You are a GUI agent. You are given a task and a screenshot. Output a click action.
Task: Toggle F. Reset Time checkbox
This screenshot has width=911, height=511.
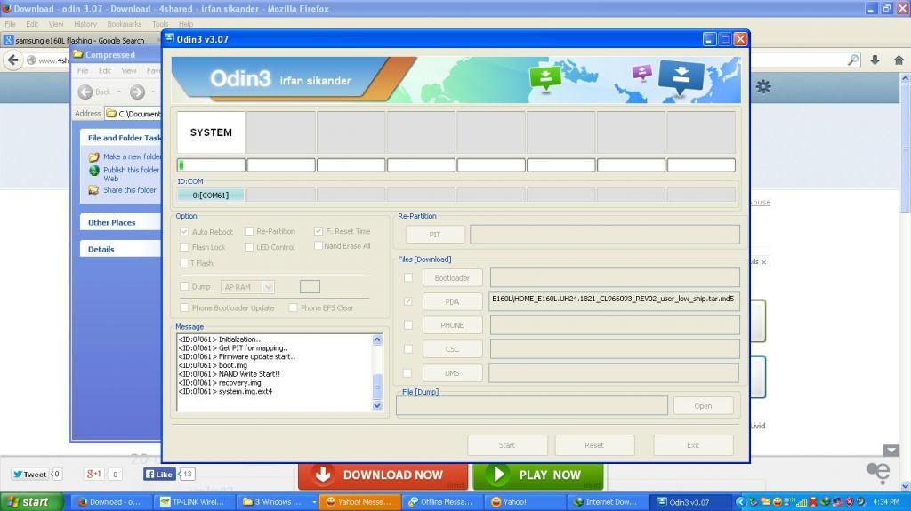pos(318,231)
